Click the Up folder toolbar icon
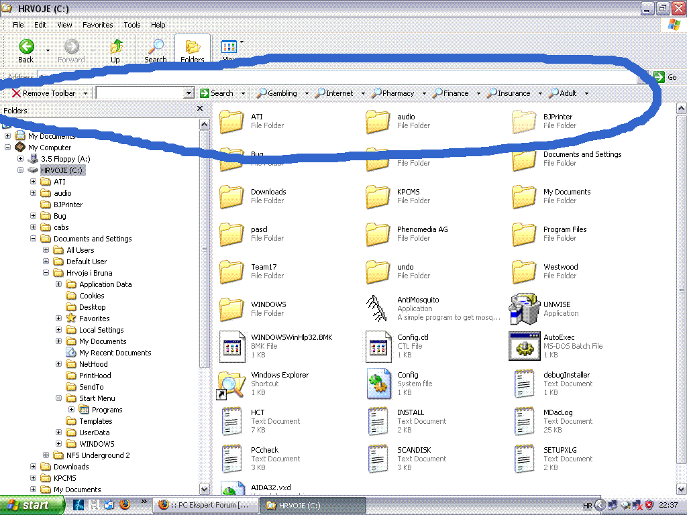Image resolution: width=687 pixels, height=515 pixels. click(x=116, y=47)
